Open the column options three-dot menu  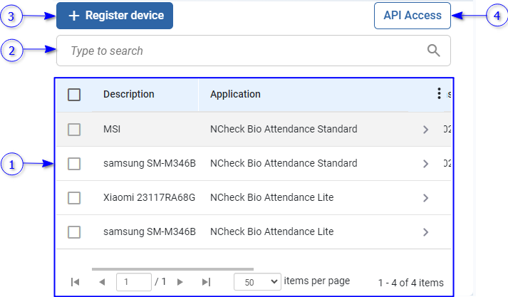click(x=439, y=94)
